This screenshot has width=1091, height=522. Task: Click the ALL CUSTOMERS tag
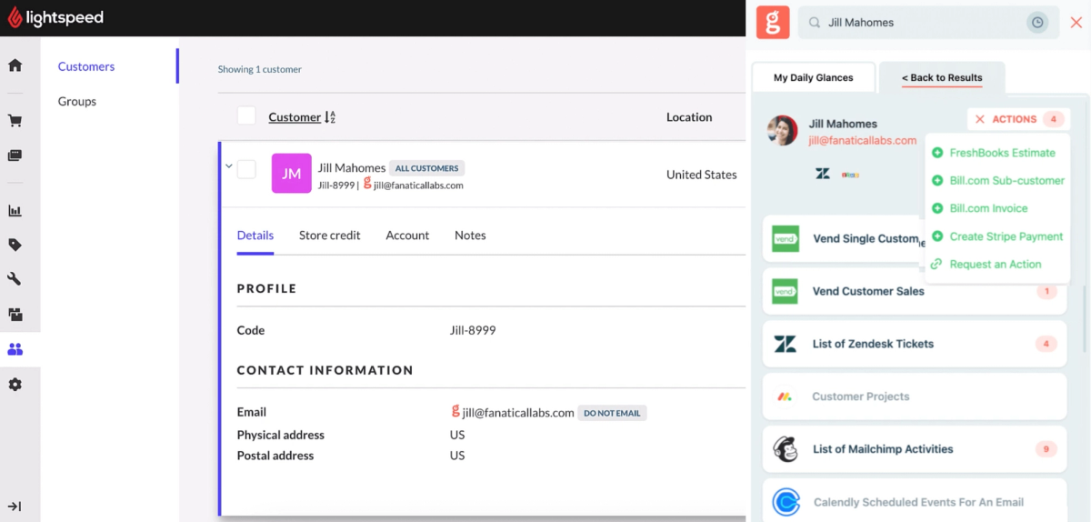427,168
